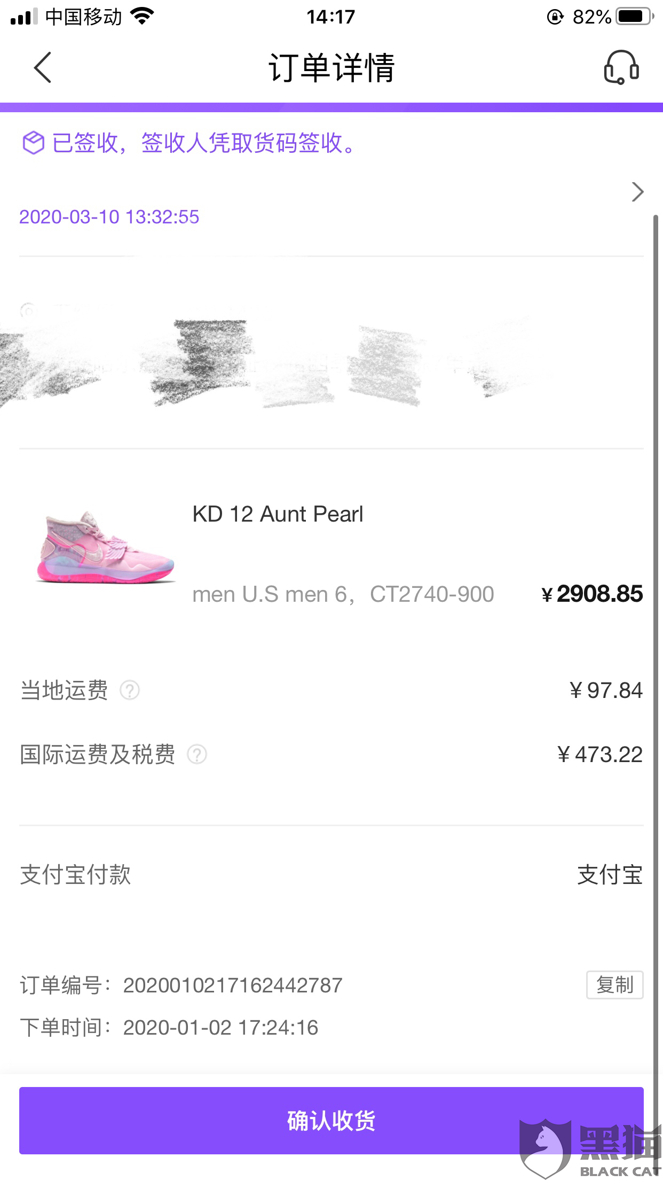Image resolution: width=663 pixels, height=1180 pixels.
Task: Tap the 2020-03-10 13:32:55 delivery timestamp
Action: tap(109, 217)
